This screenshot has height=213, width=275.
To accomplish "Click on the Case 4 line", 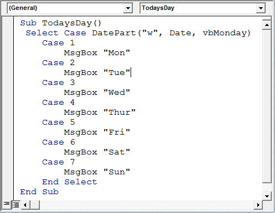I will pyautogui.click(x=58, y=103).
